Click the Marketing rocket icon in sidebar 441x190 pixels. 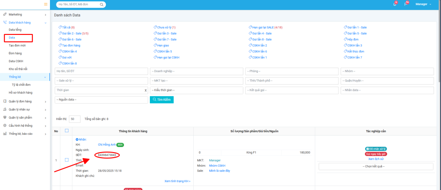point(5,15)
